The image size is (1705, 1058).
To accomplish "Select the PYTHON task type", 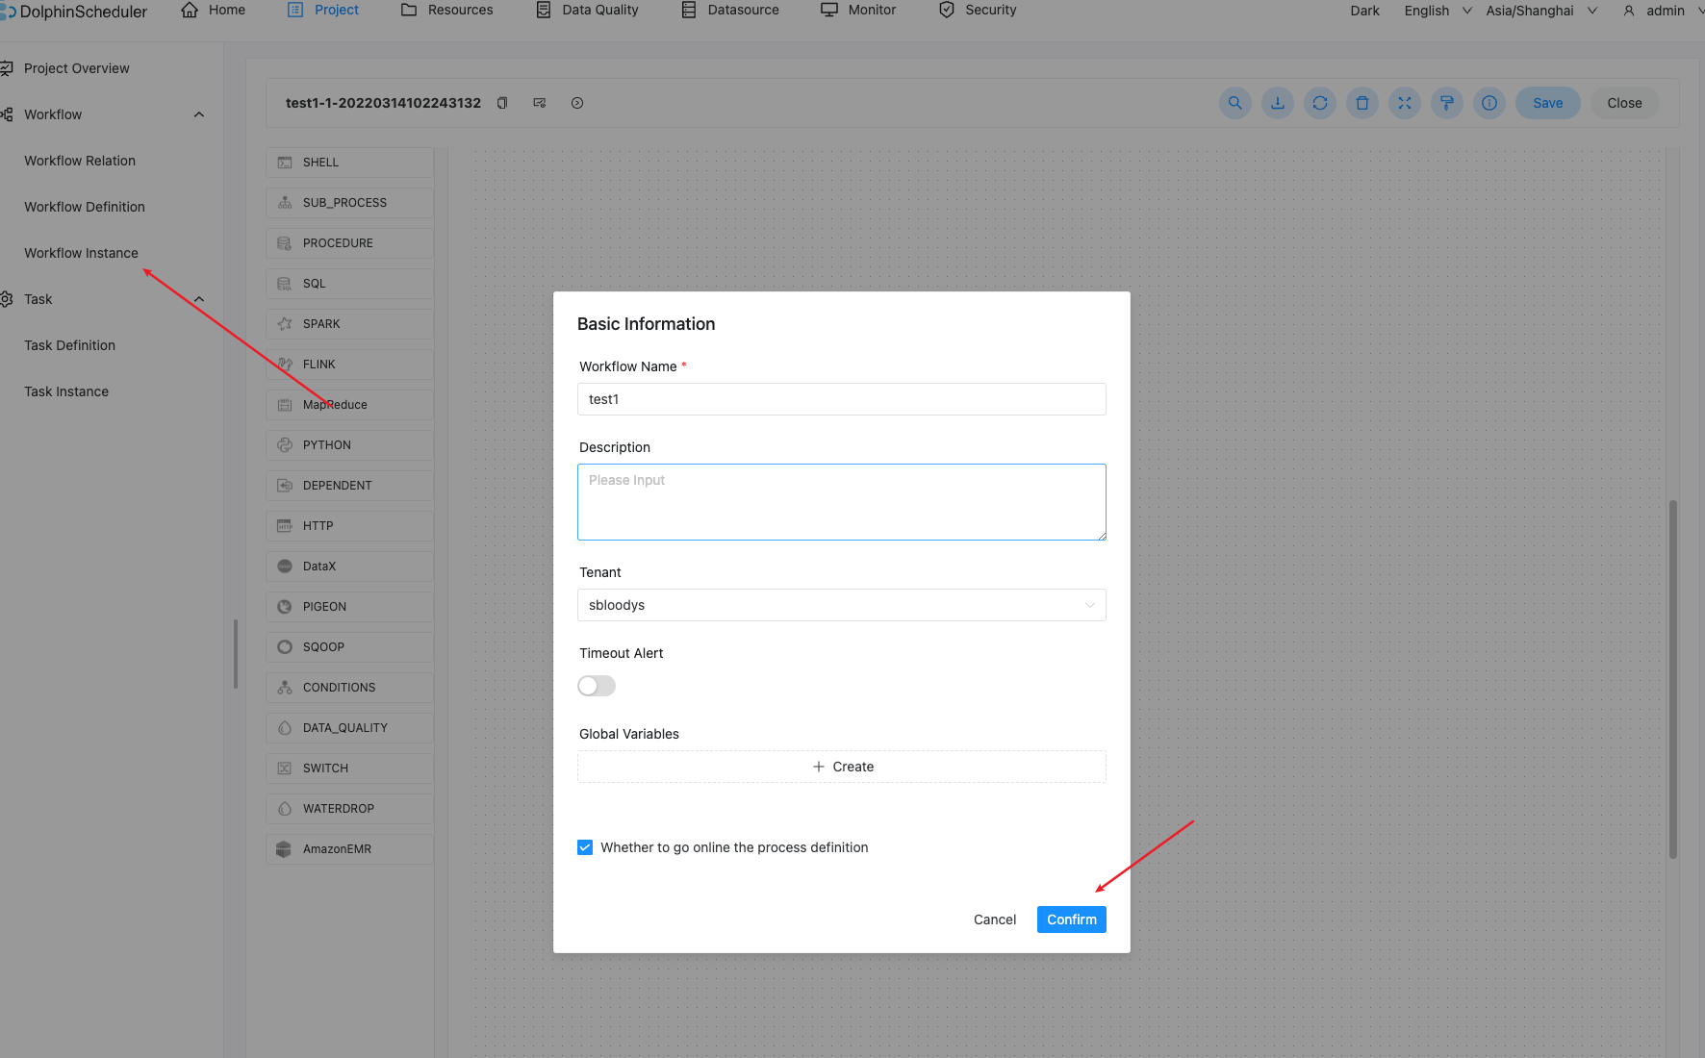I will [x=349, y=445].
